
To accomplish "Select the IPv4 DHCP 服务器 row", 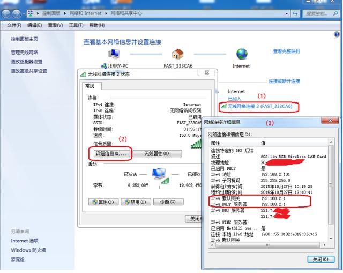I will pos(269,204).
